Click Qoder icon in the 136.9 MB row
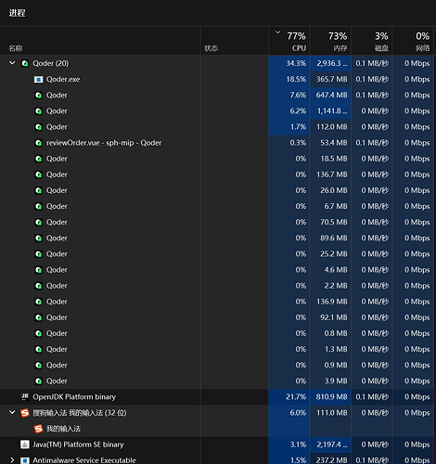436x464 pixels. (x=38, y=302)
